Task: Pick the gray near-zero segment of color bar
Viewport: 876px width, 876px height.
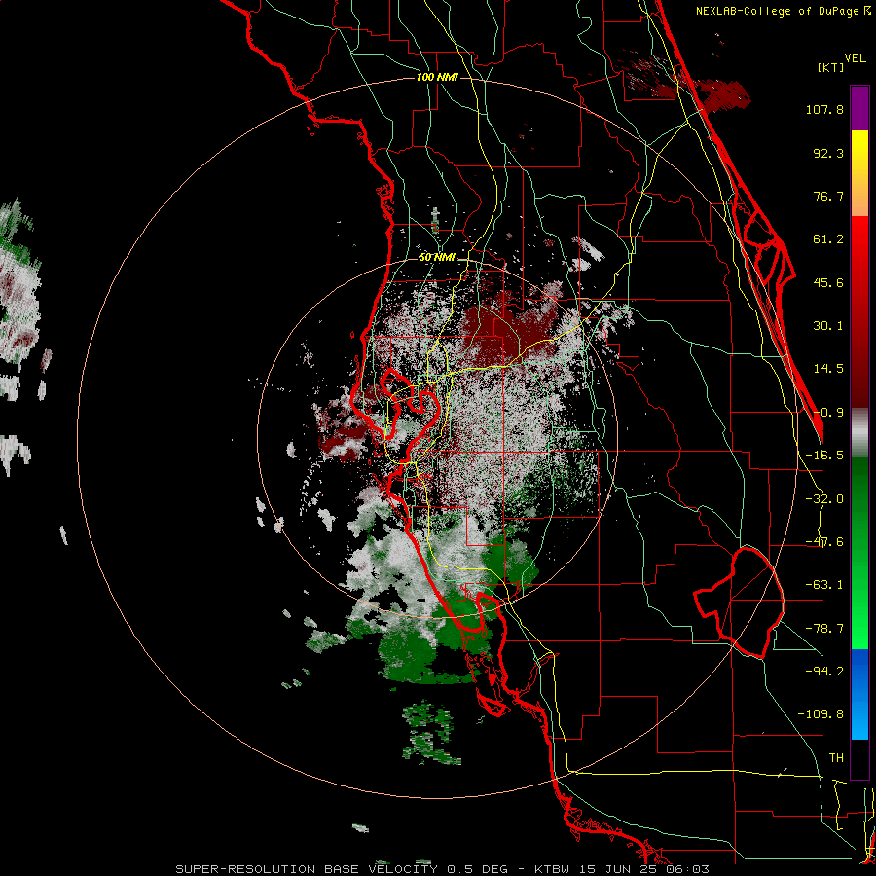Action: (x=859, y=433)
